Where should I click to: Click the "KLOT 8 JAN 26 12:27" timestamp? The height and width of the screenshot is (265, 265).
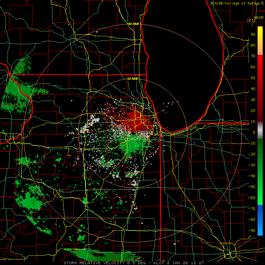pos(179,263)
